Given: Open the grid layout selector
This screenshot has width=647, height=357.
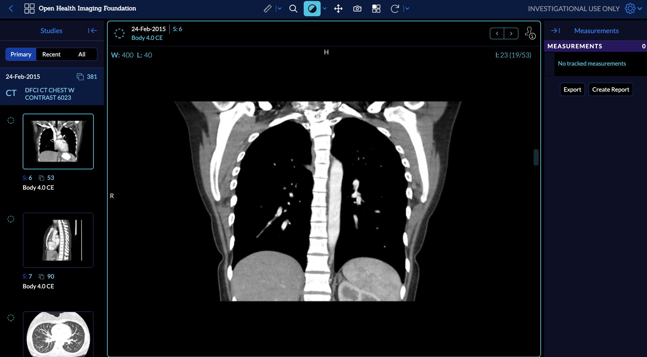Looking at the screenshot, I should [376, 8].
